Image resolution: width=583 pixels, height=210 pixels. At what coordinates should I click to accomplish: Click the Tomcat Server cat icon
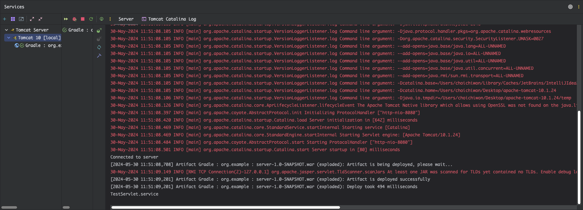(x=13, y=30)
